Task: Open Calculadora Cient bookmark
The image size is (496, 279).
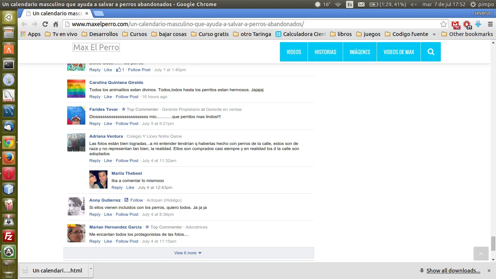Action: tap(301, 34)
